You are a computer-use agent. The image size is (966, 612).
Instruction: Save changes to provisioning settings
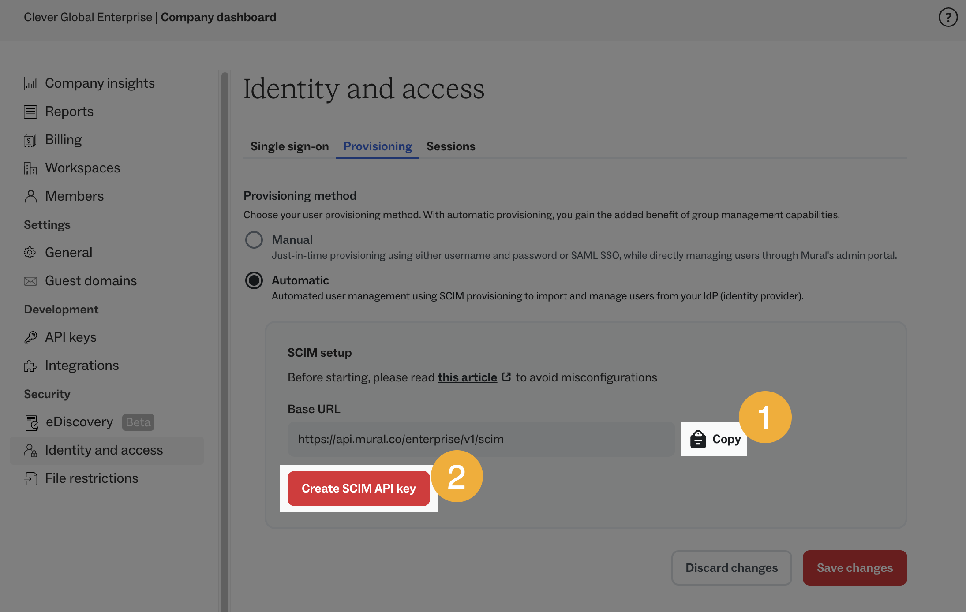click(855, 568)
